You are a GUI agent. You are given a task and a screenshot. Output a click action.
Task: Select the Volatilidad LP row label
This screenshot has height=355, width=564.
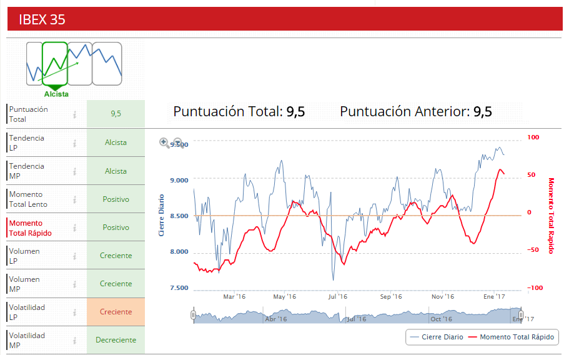pos(27,312)
